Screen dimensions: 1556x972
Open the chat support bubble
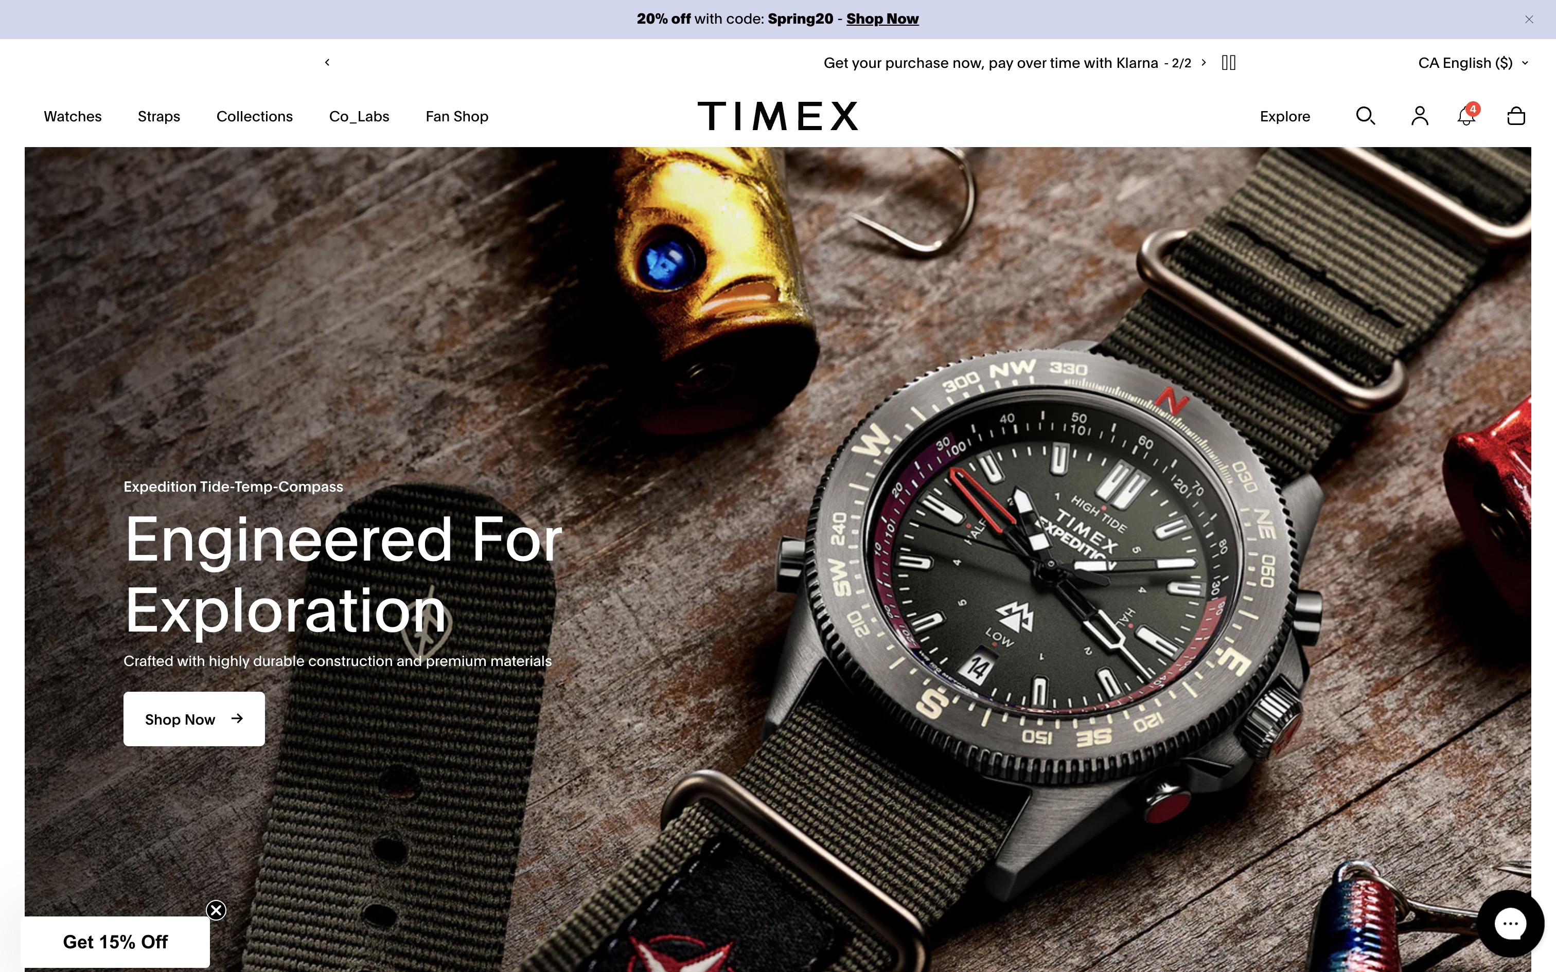(1510, 924)
